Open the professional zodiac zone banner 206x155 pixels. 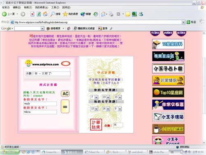click(x=168, y=56)
